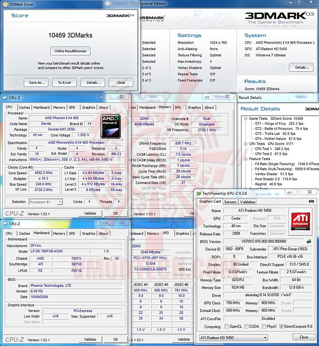The image size is (319, 346).
Task: Minimize the top CPU-Z window
Action: 101,97
